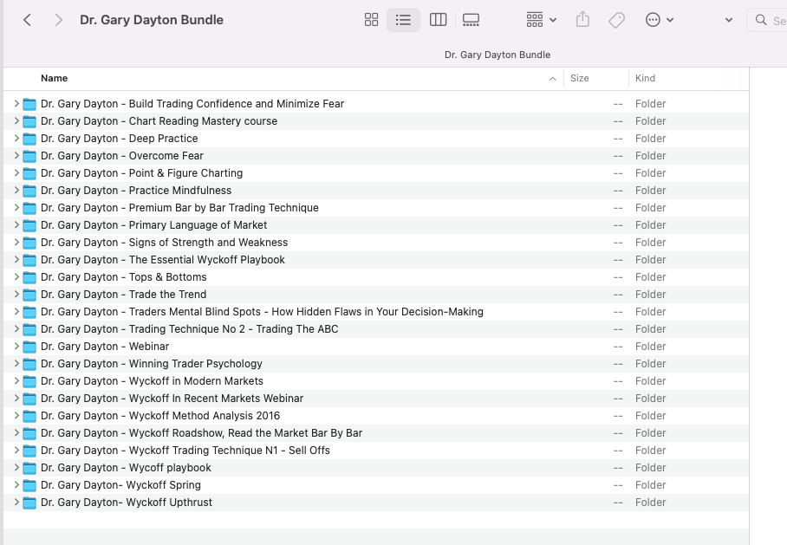Open the Edit Tags icon

[x=616, y=20]
